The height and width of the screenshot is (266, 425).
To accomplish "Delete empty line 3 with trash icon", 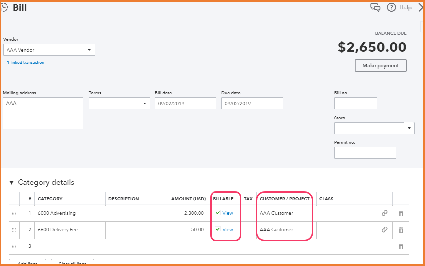I will [x=401, y=246].
